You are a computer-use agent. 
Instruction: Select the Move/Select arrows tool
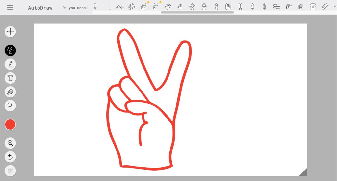pyautogui.click(x=10, y=31)
